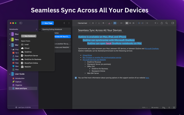Follow the 'here' support link
184x115 pixels.
pos(147,78)
